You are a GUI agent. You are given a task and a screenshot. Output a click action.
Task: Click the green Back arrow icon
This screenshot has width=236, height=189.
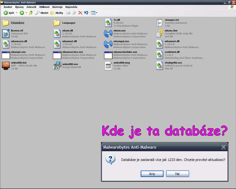[x=6, y=13]
